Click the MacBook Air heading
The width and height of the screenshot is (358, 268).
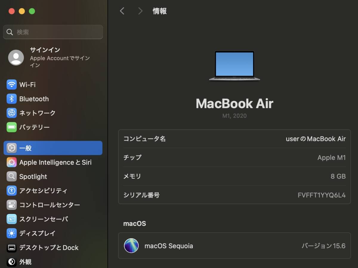tap(234, 104)
